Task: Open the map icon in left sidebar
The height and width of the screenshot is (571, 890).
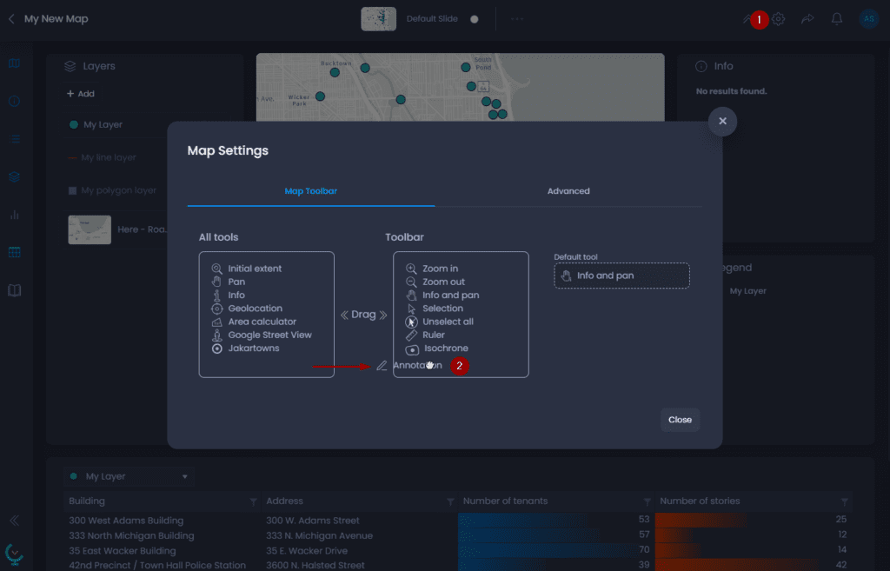Action: tap(14, 63)
